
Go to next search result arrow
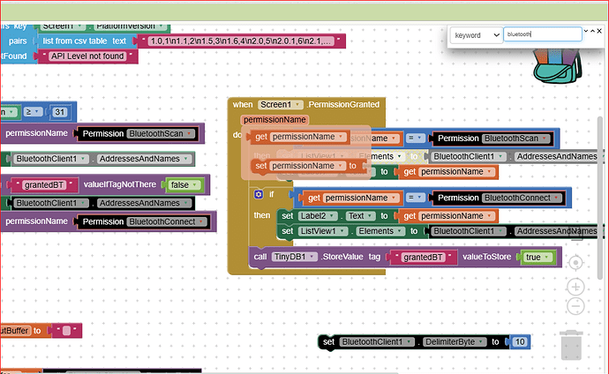pos(586,31)
